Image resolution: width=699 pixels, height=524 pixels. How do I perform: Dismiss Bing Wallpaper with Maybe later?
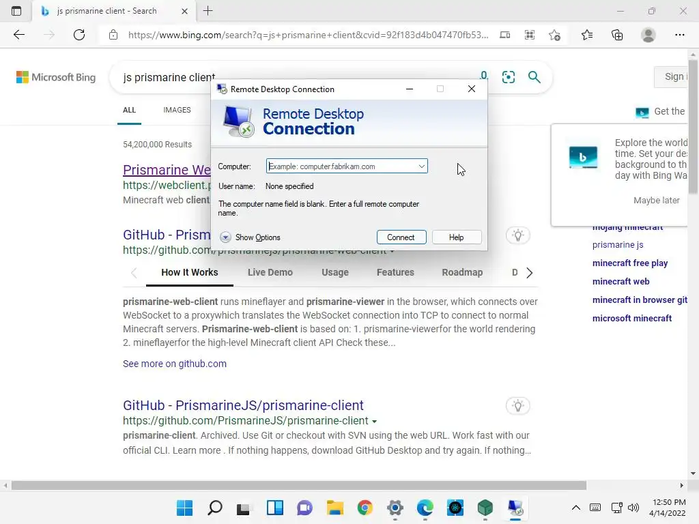point(657,201)
